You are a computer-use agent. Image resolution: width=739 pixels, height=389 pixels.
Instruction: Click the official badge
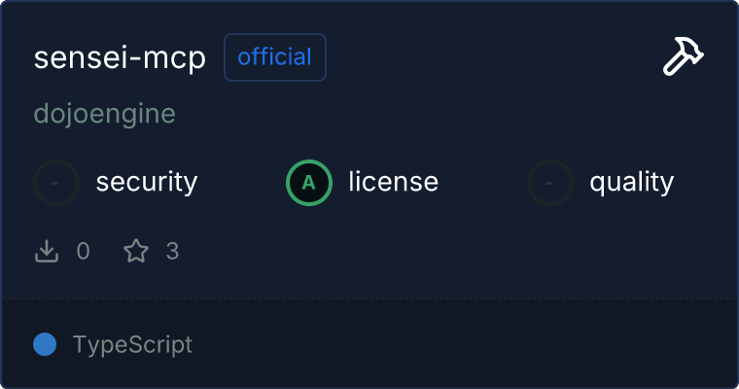[275, 57]
